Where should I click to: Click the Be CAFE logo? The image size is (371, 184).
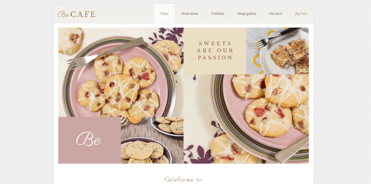pyautogui.click(x=77, y=14)
